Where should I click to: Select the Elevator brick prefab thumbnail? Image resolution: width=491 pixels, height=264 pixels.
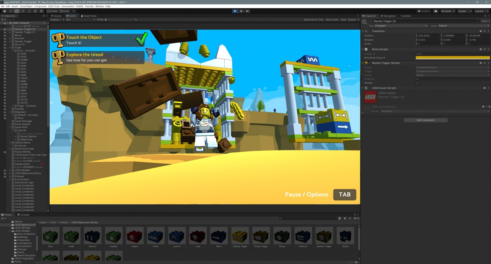coord(92,236)
